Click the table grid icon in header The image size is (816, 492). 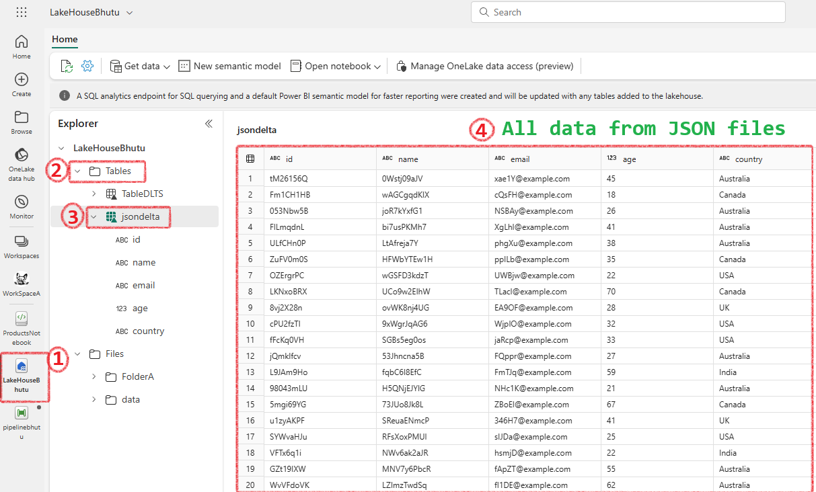tap(250, 159)
